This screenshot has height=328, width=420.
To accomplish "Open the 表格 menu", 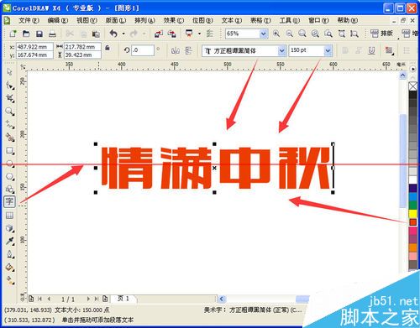I will pyautogui.click(x=260, y=20).
